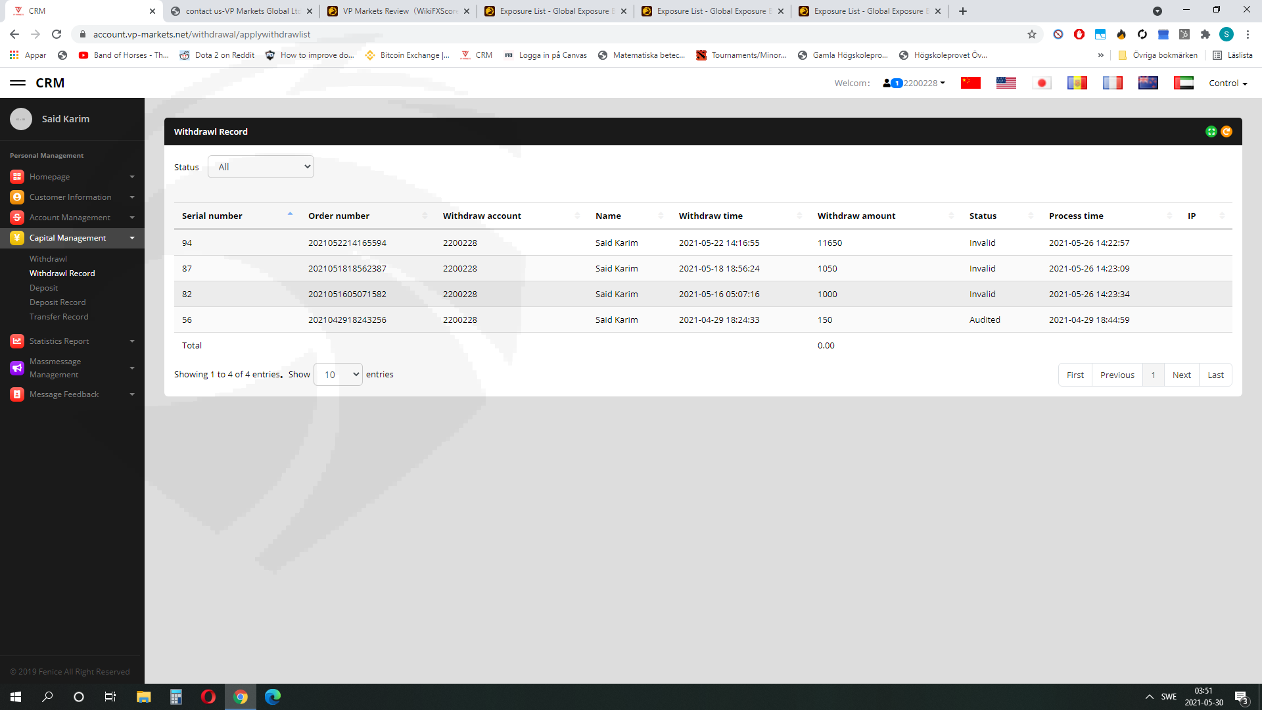
Task: Sort table by Withdraw amount column
Action: (856, 216)
